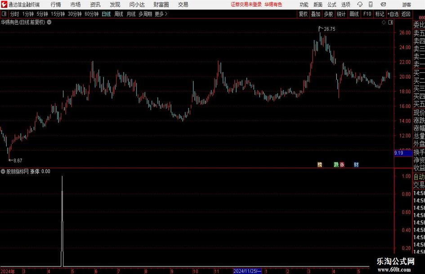Open F10 company info

[x=367, y=14]
